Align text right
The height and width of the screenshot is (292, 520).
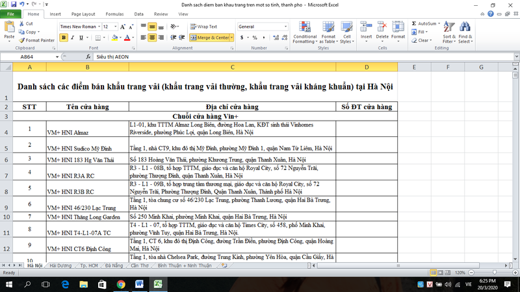click(x=161, y=38)
